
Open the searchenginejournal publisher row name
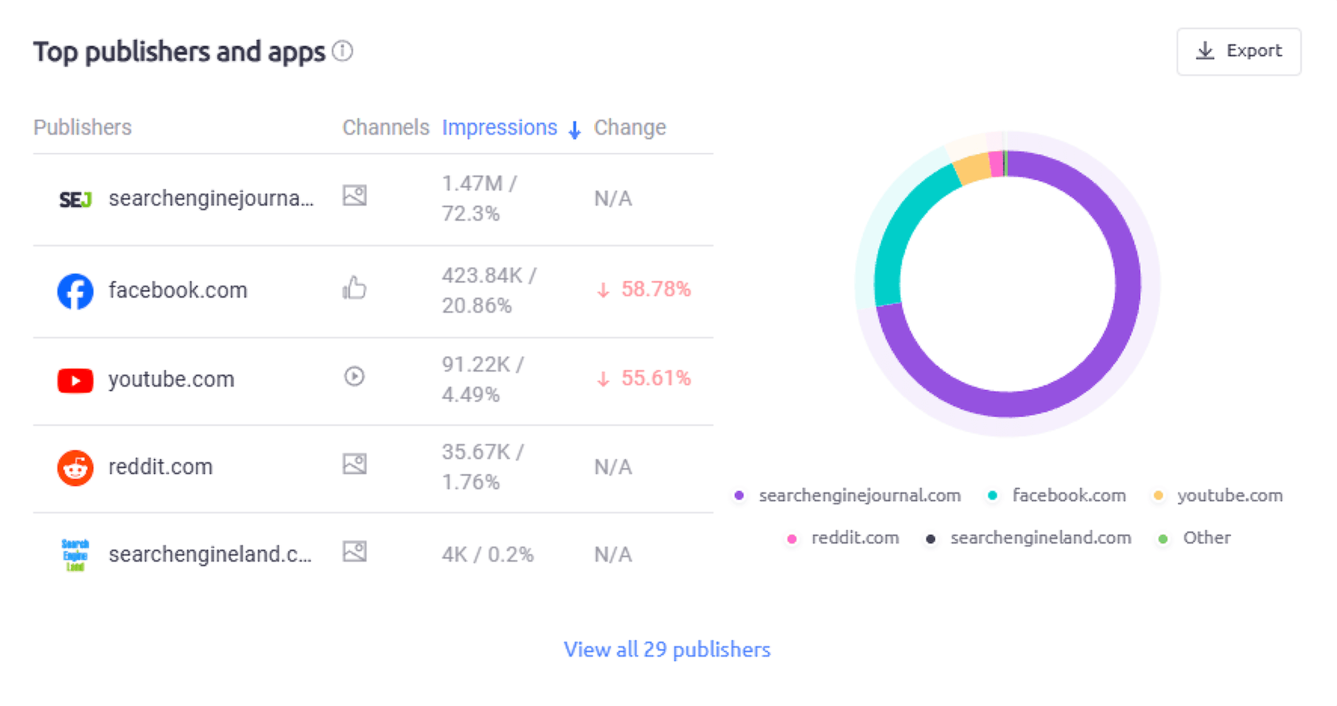pos(211,198)
